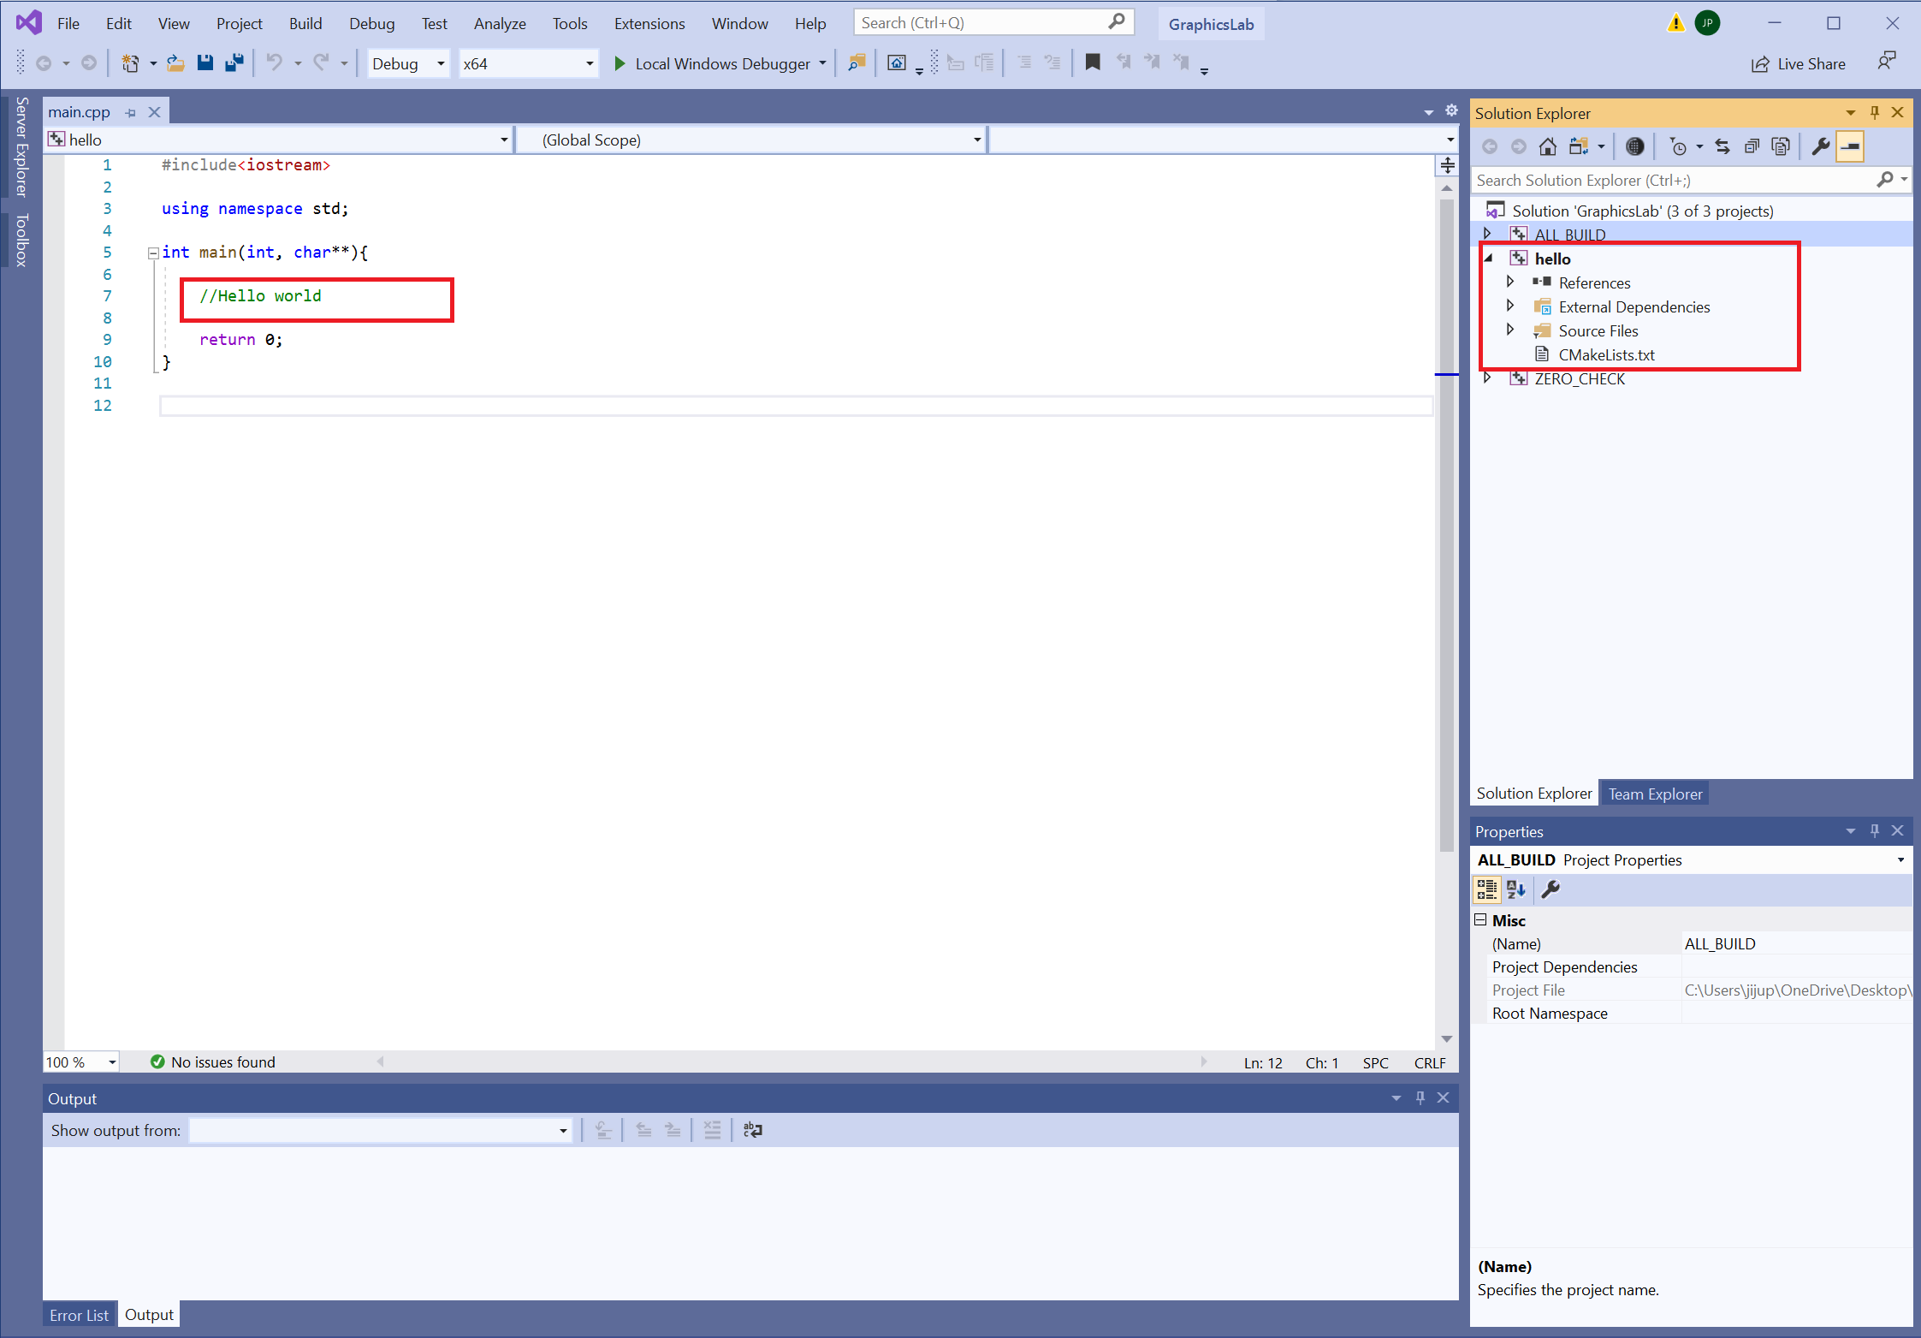Screen dimensions: 1921x1338
Task: Click the Toggle Bookmark icon
Action: coord(1093,62)
